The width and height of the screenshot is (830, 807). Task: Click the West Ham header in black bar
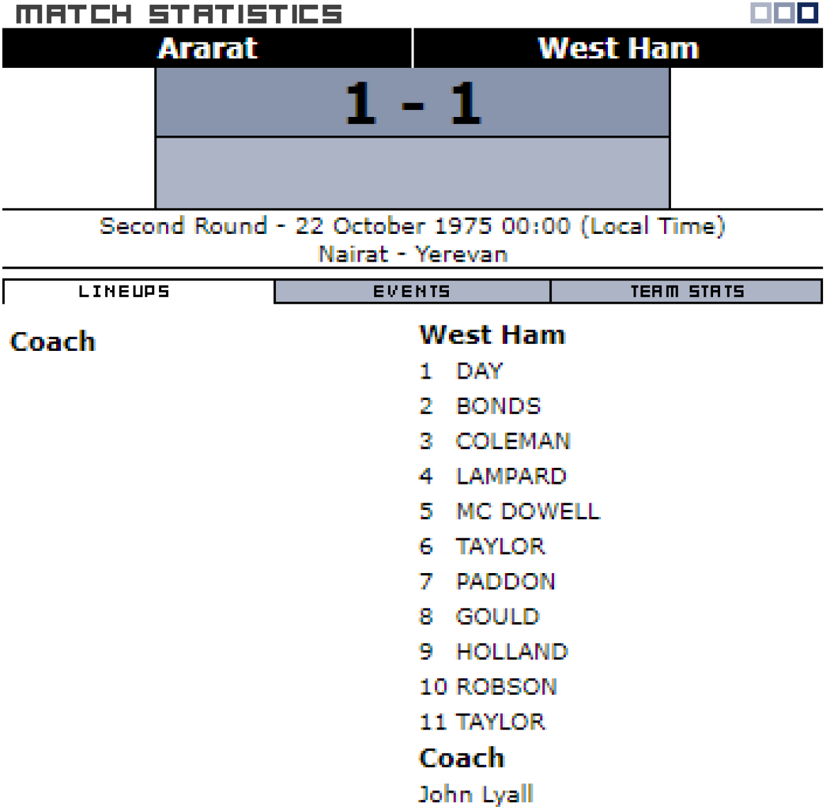[x=618, y=48]
